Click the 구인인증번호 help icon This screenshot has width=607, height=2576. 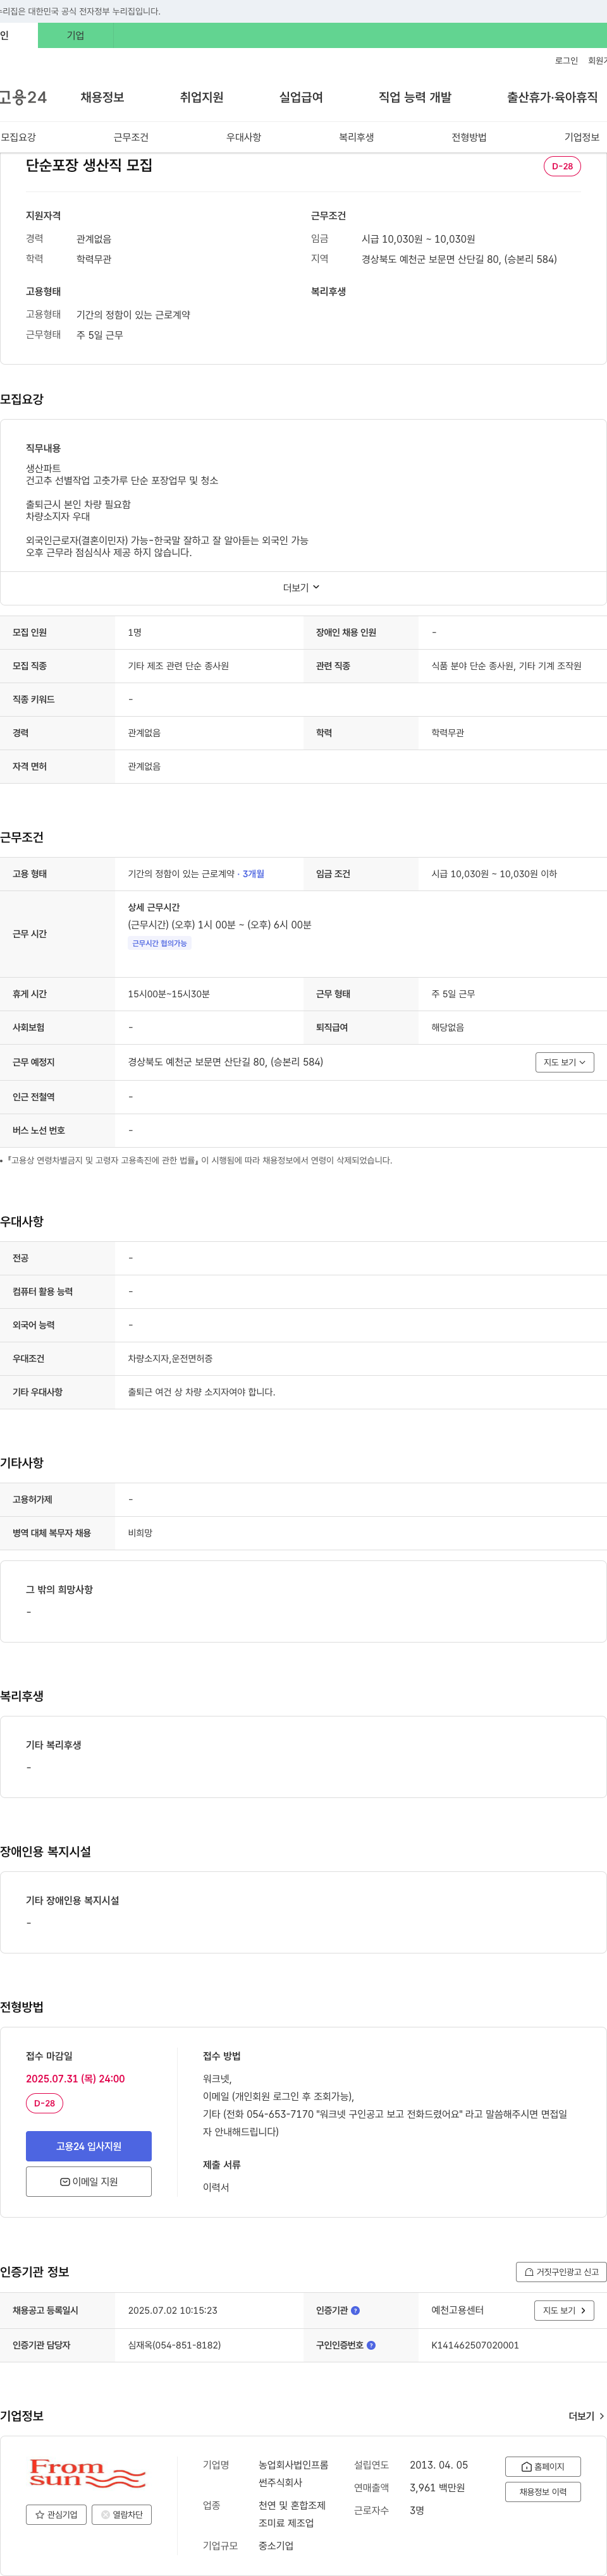click(x=371, y=2345)
